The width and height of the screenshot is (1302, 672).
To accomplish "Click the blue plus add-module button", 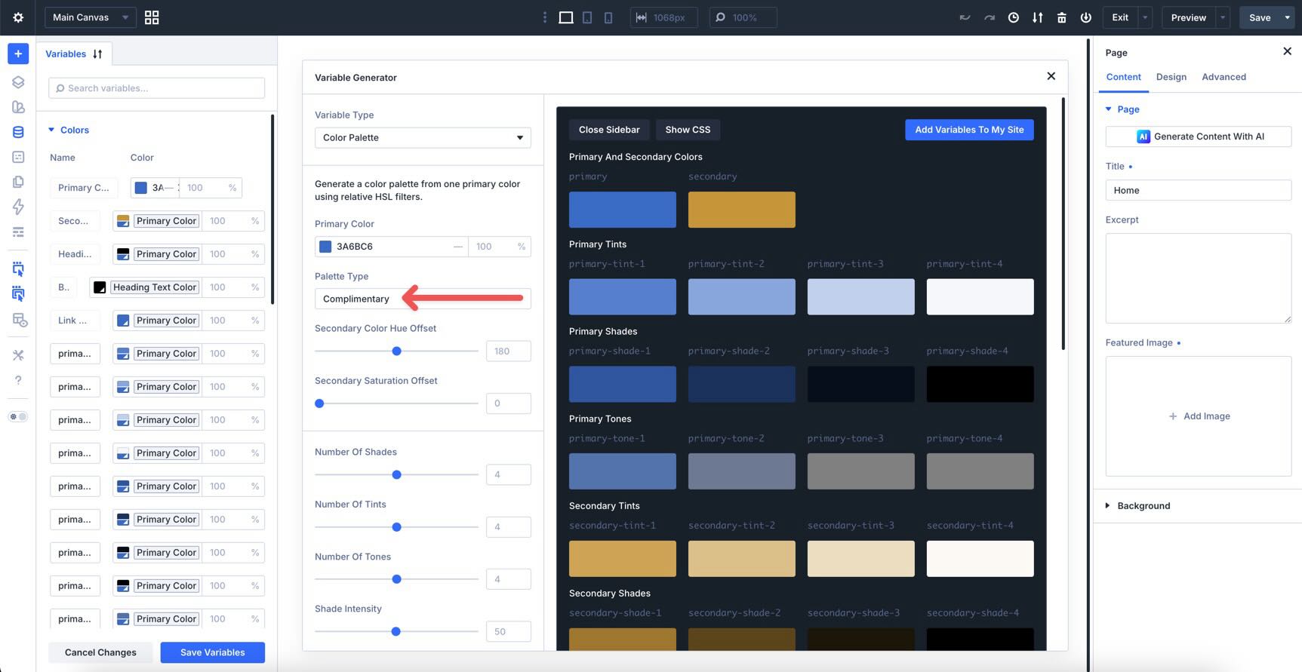I will pyautogui.click(x=18, y=54).
